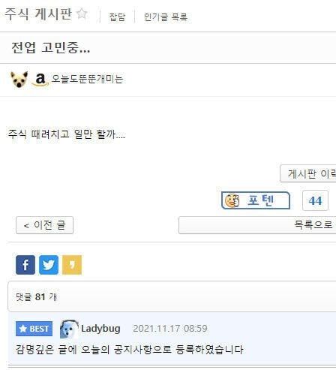Click the author's dog avatar icon
336x370 pixels.
tap(19, 80)
